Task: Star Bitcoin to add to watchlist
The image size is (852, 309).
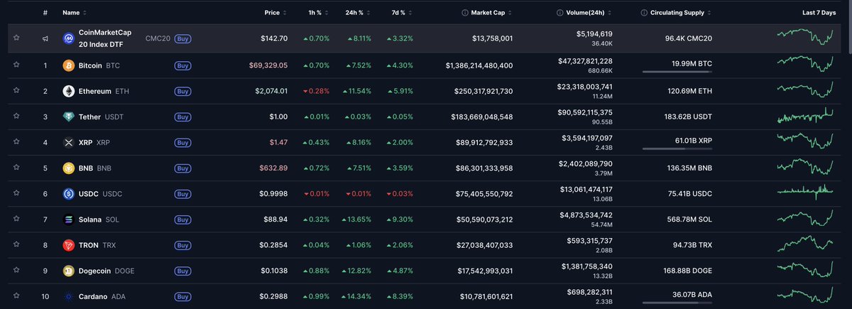Action: (16, 65)
